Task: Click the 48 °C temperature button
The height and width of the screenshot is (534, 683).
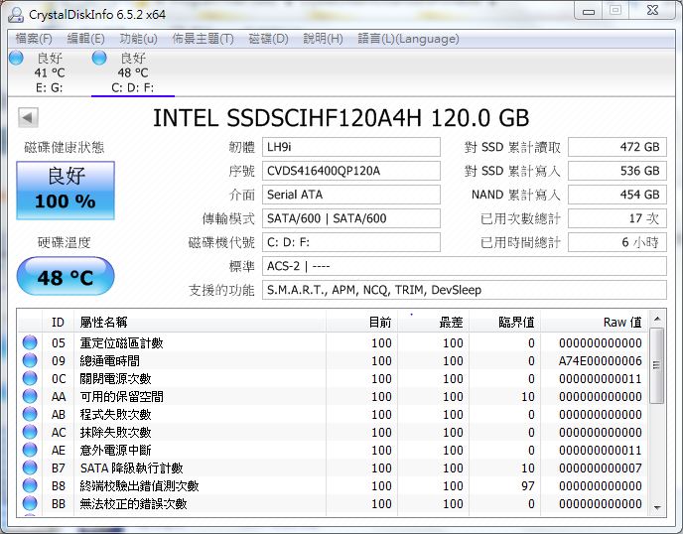Action: click(x=66, y=277)
